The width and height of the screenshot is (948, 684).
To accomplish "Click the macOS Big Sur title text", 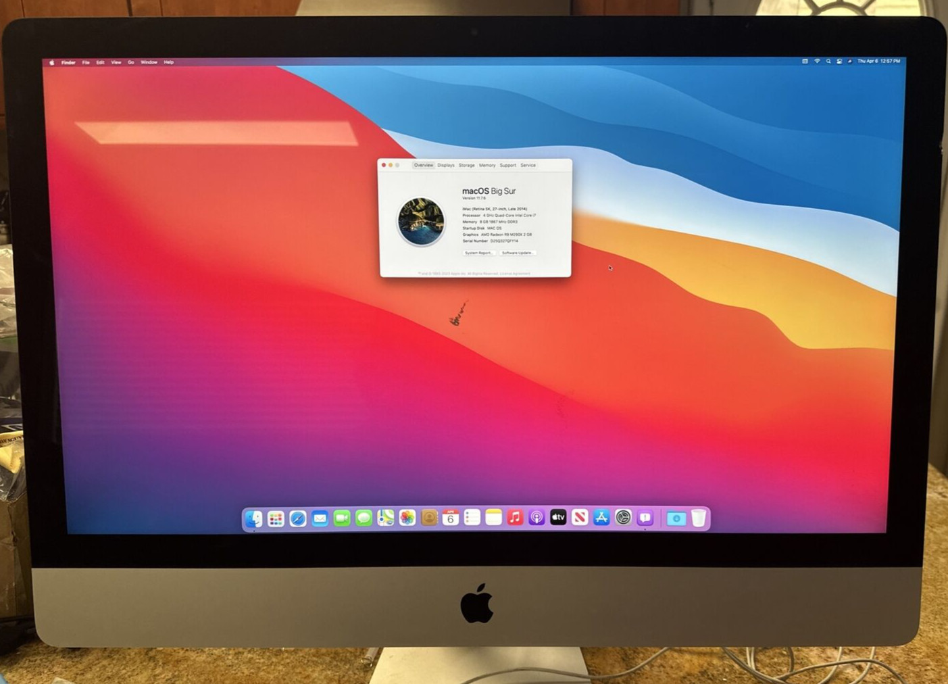I will (489, 191).
